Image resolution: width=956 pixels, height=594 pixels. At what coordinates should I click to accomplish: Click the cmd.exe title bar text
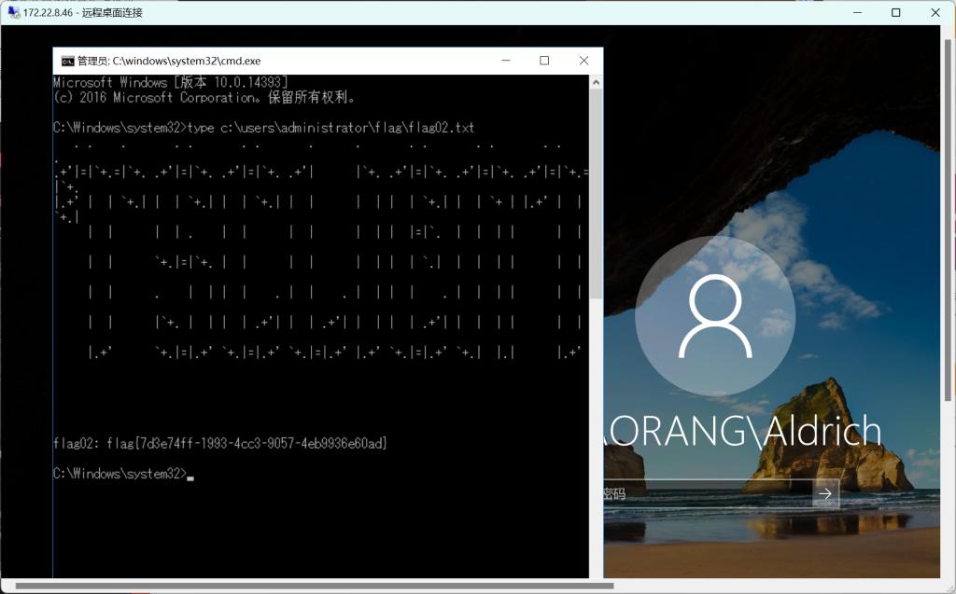(x=168, y=61)
